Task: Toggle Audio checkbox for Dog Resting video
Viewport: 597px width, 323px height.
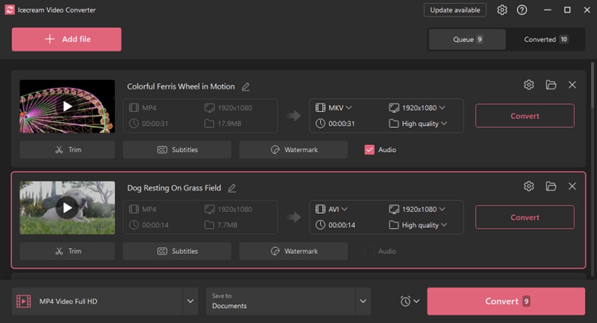Action: tap(369, 251)
